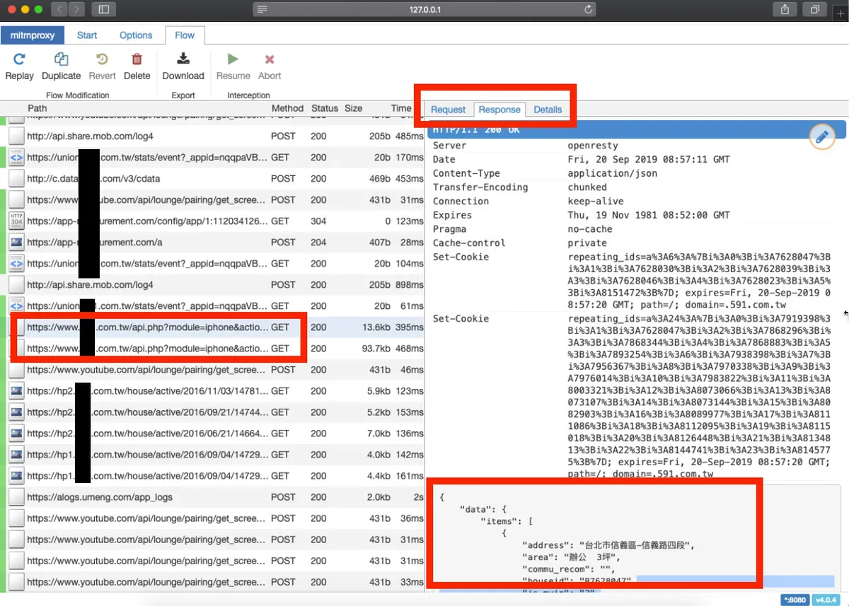
Task: Sort flows by the Size column
Action: pyautogui.click(x=354, y=108)
